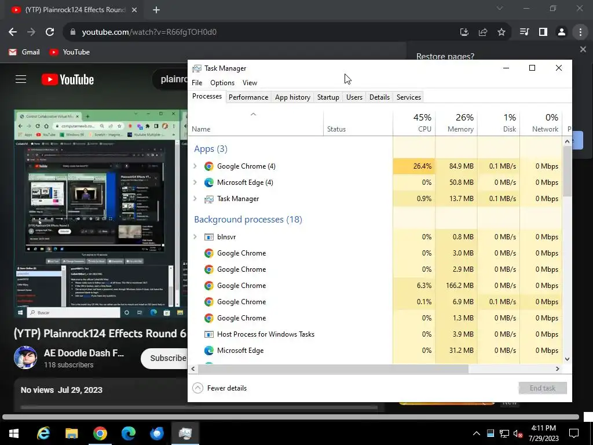Viewport: 593px width, 445px height.
Task: Launch Internet Explorer from taskbar
Action: coord(43,433)
